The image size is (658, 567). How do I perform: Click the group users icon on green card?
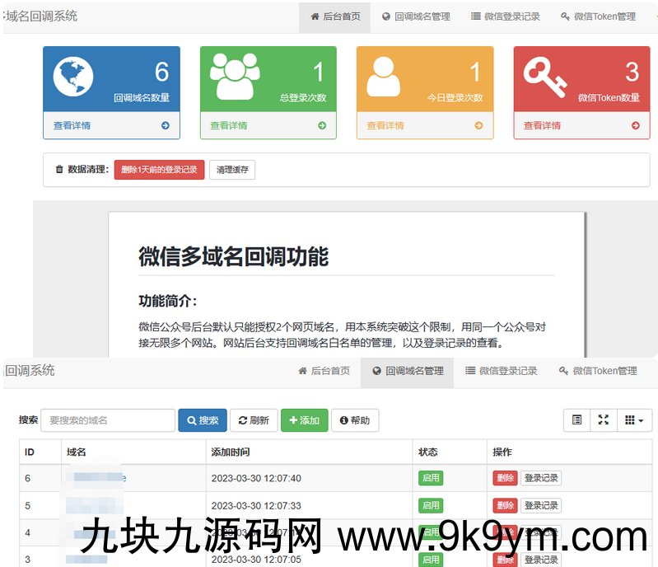[x=235, y=77]
